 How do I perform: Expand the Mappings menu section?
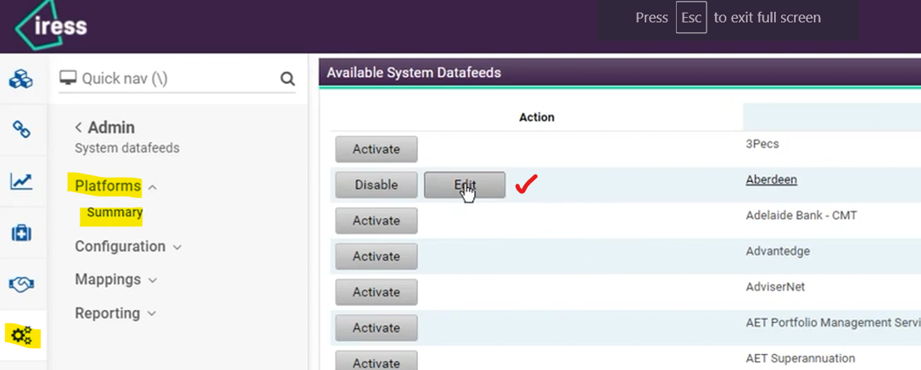coord(115,279)
